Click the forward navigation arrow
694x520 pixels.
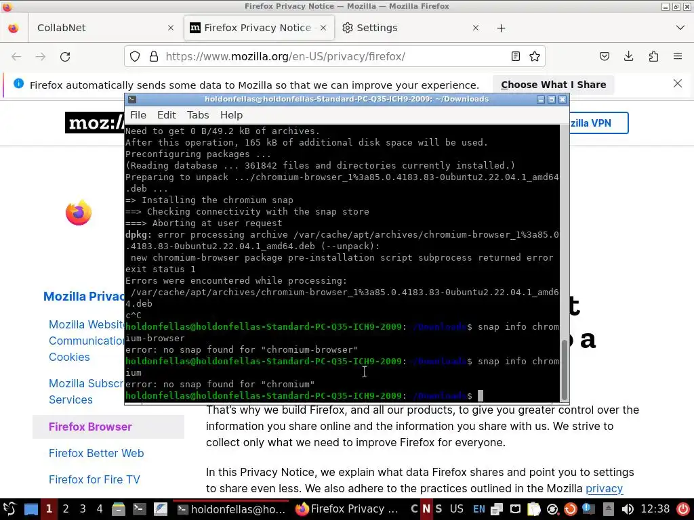pyautogui.click(x=40, y=57)
